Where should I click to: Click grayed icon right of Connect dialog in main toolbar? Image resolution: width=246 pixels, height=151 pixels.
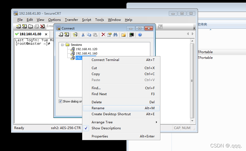click(160, 27)
